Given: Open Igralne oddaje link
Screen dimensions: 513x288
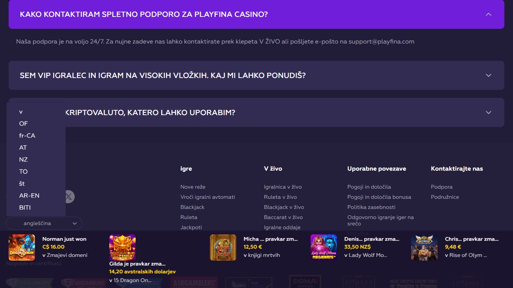Looking at the screenshot, I should pyautogui.click(x=282, y=227).
